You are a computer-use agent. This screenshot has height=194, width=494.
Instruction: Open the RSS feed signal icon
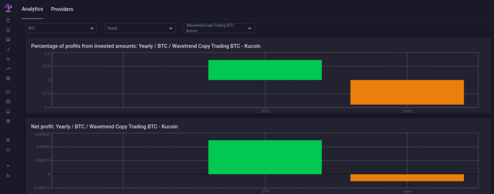(8, 59)
